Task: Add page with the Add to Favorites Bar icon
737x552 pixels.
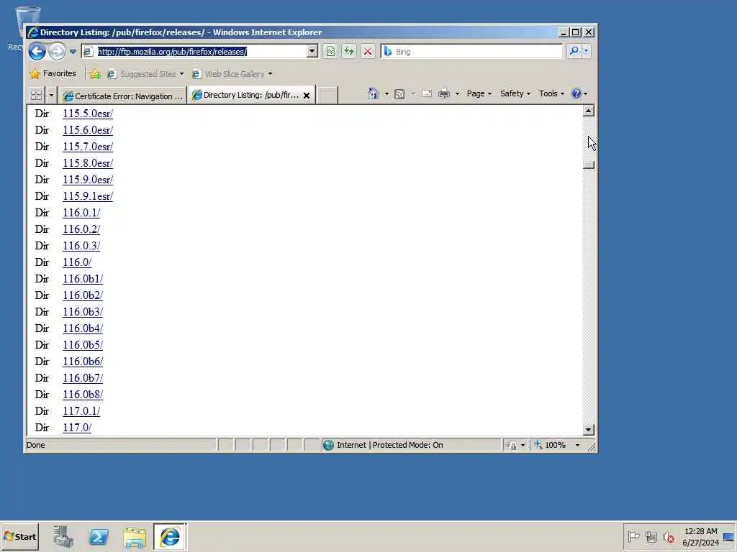Action: tap(96, 74)
